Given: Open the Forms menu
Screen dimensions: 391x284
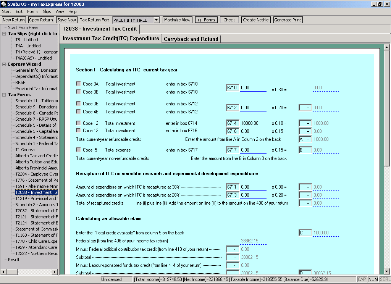Looking at the screenshot, I should click(x=32, y=11).
